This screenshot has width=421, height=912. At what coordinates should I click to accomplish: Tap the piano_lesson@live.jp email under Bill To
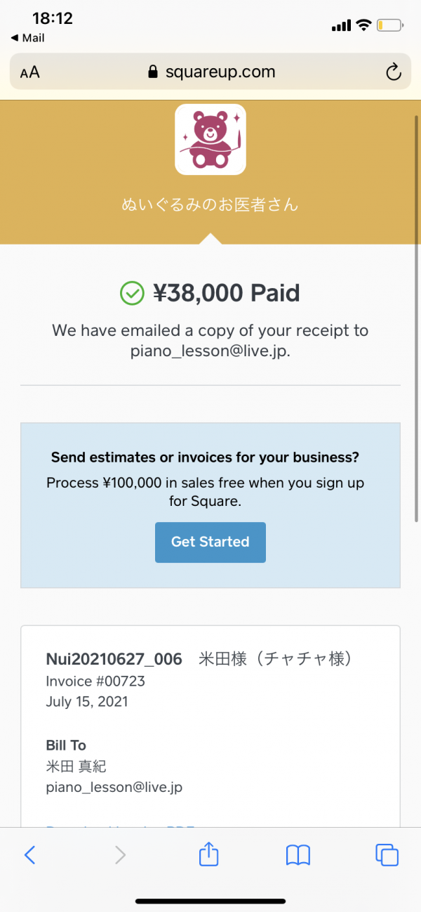[114, 787]
